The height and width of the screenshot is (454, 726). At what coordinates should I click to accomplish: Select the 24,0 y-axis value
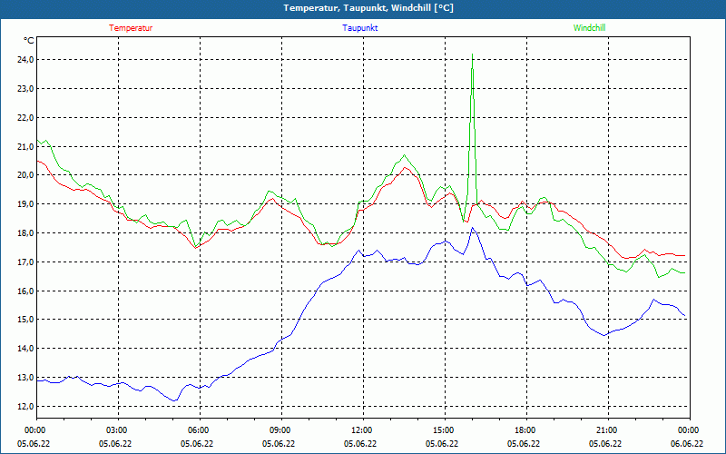tap(24, 60)
